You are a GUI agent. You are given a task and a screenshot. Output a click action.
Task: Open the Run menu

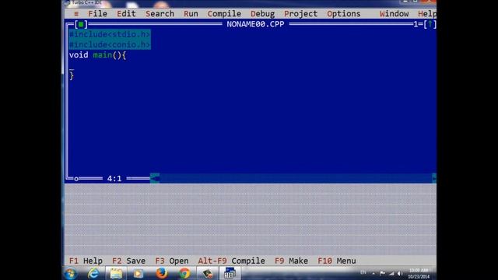pyautogui.click(x=191, y=14)
